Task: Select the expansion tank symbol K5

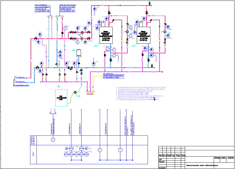Action: (x=79, y=53)
